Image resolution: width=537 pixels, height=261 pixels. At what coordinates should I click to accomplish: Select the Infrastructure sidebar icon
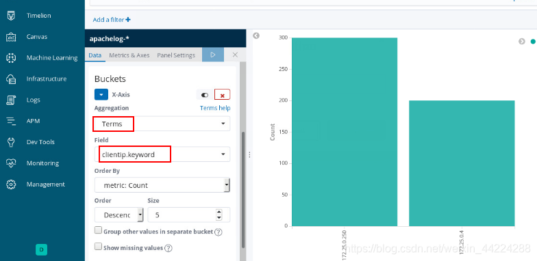(11, 79)
